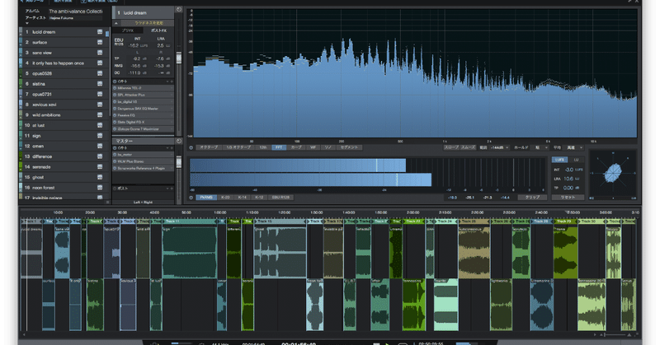The height and width of the screenshot is (345, 660).
Task: Open the average speed dropdown
Action: coord(574,148)
